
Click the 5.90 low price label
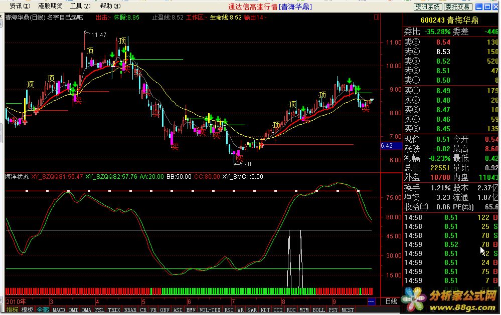(245, 164)
